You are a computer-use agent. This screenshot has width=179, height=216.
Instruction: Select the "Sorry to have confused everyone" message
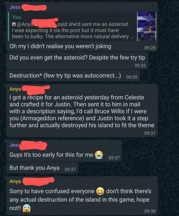click(x=82, y=196)
